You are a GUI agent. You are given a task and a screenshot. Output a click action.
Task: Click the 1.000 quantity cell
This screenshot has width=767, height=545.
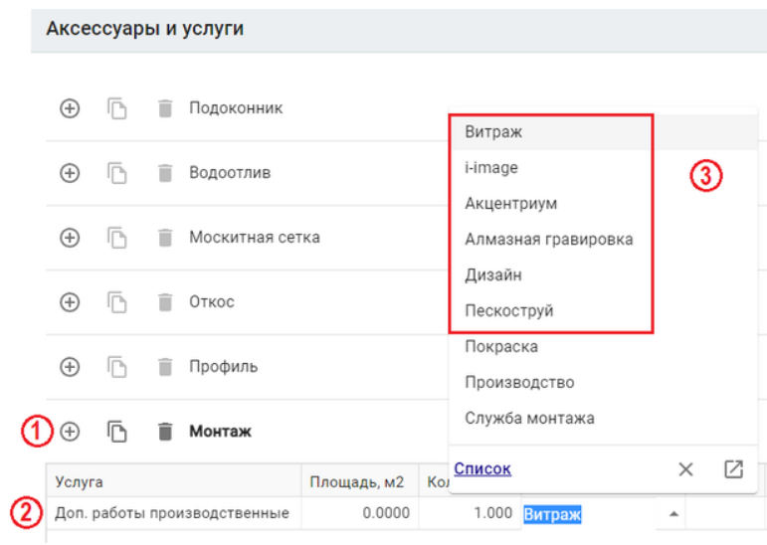pos(470,513)
